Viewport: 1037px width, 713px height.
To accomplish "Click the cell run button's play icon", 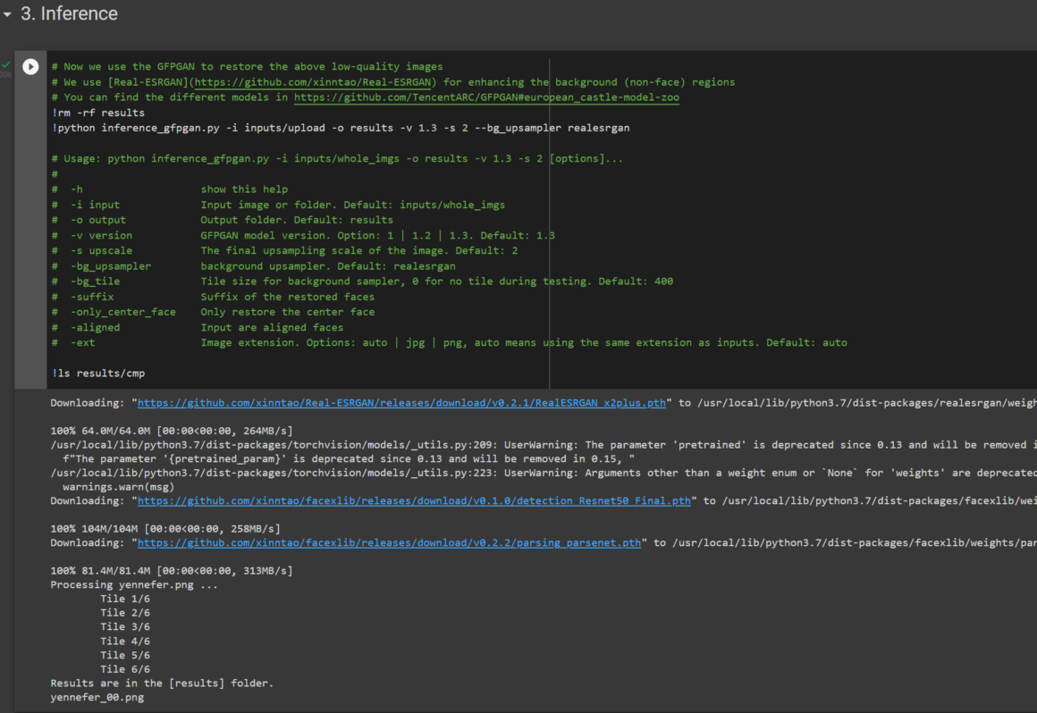I will (x=30, y=65).
